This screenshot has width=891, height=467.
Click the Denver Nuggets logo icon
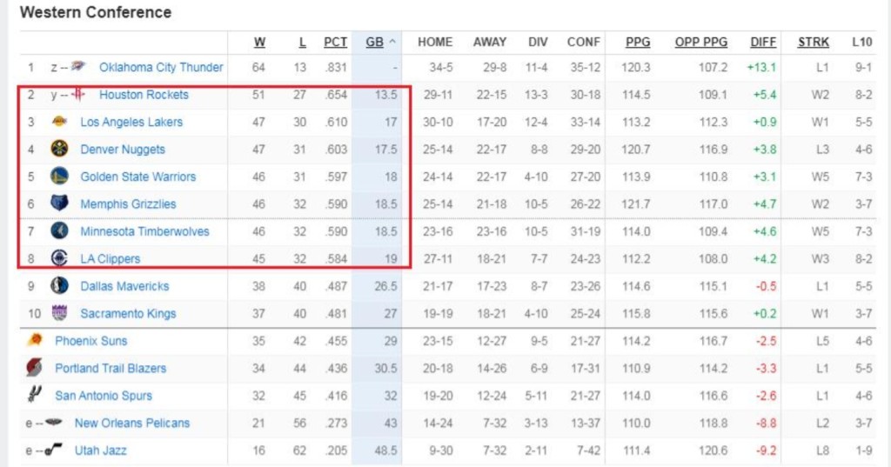click(x=59, y=149)
